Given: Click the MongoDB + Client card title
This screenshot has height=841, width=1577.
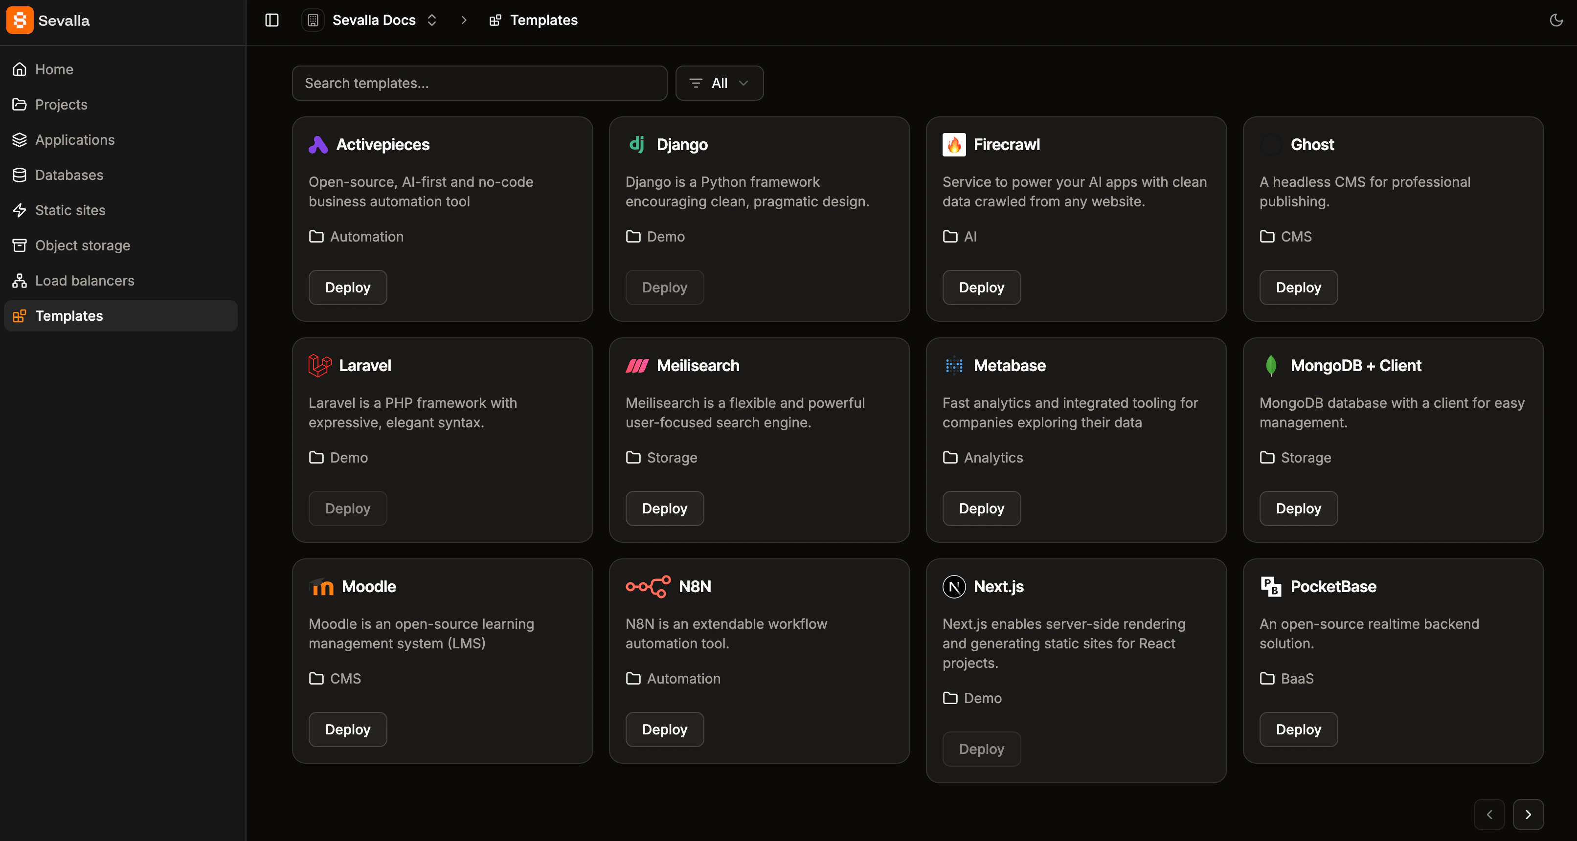Looking at the screenshot, I should tap(1356, 365).
